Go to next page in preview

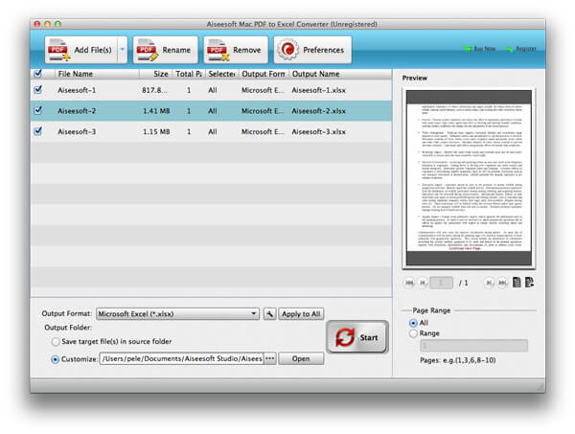[x=489, y=283]
